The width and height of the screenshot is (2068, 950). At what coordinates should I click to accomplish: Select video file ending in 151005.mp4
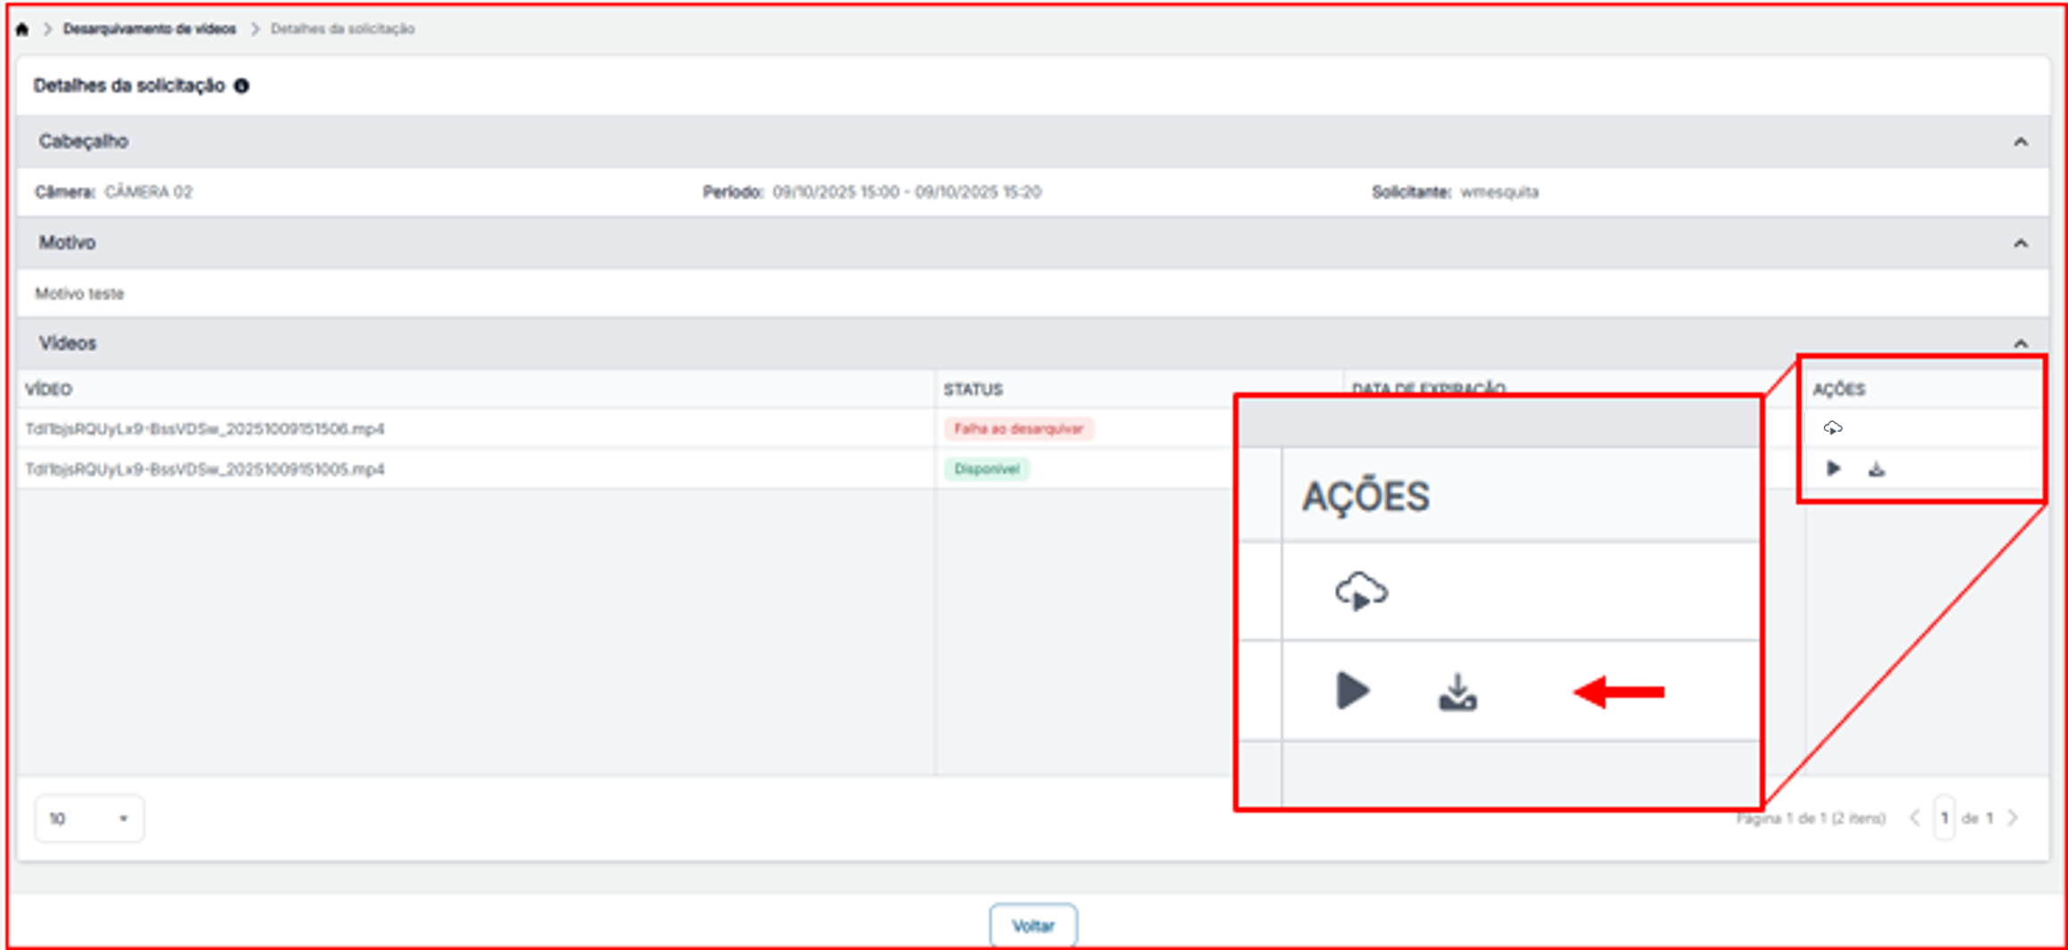click(205, 469)
